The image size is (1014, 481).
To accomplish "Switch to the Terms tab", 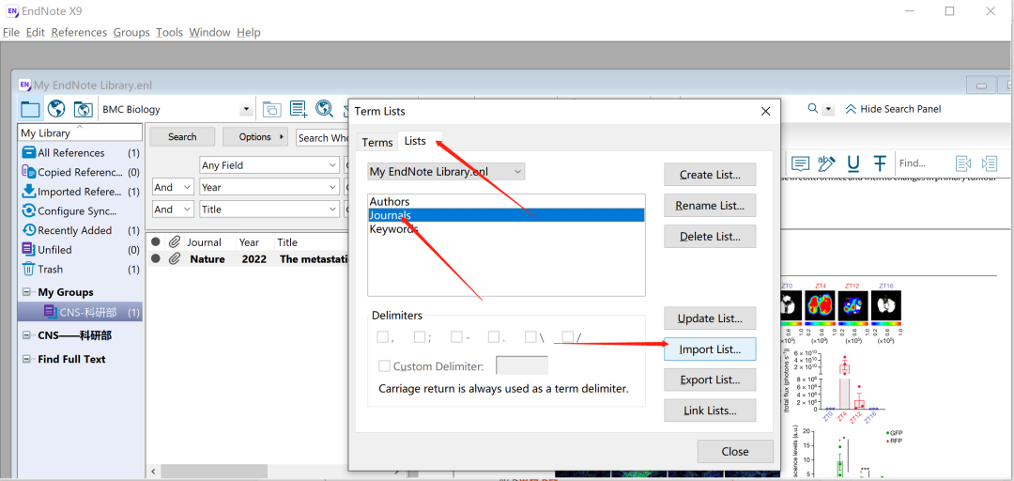I will click(x=377, y=143).
